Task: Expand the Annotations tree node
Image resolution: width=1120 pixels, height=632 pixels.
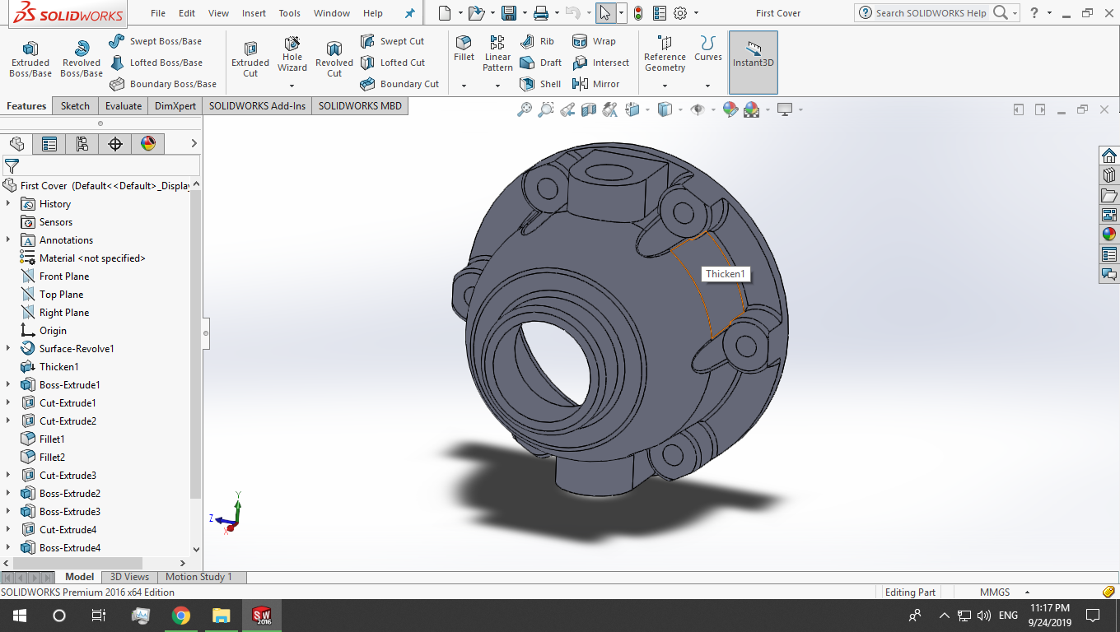Action: [8, 239]
